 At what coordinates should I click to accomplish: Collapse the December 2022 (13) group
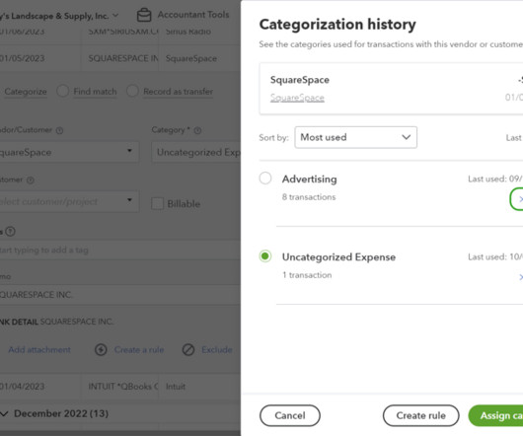click(4, 413)
